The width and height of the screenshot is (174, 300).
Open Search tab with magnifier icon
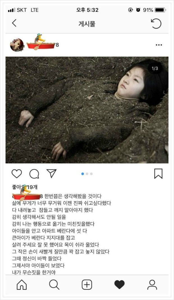tap(54, 285)
